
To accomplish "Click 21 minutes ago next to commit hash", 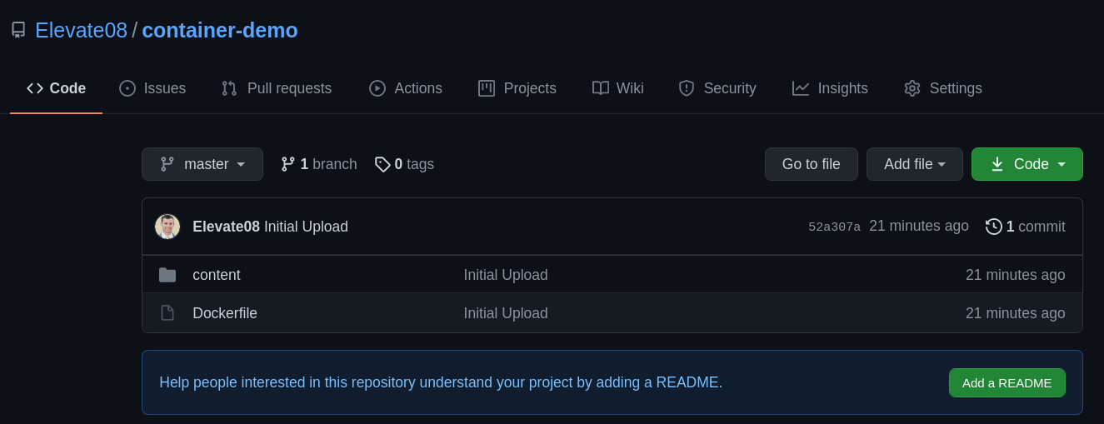I will point(919,226).
